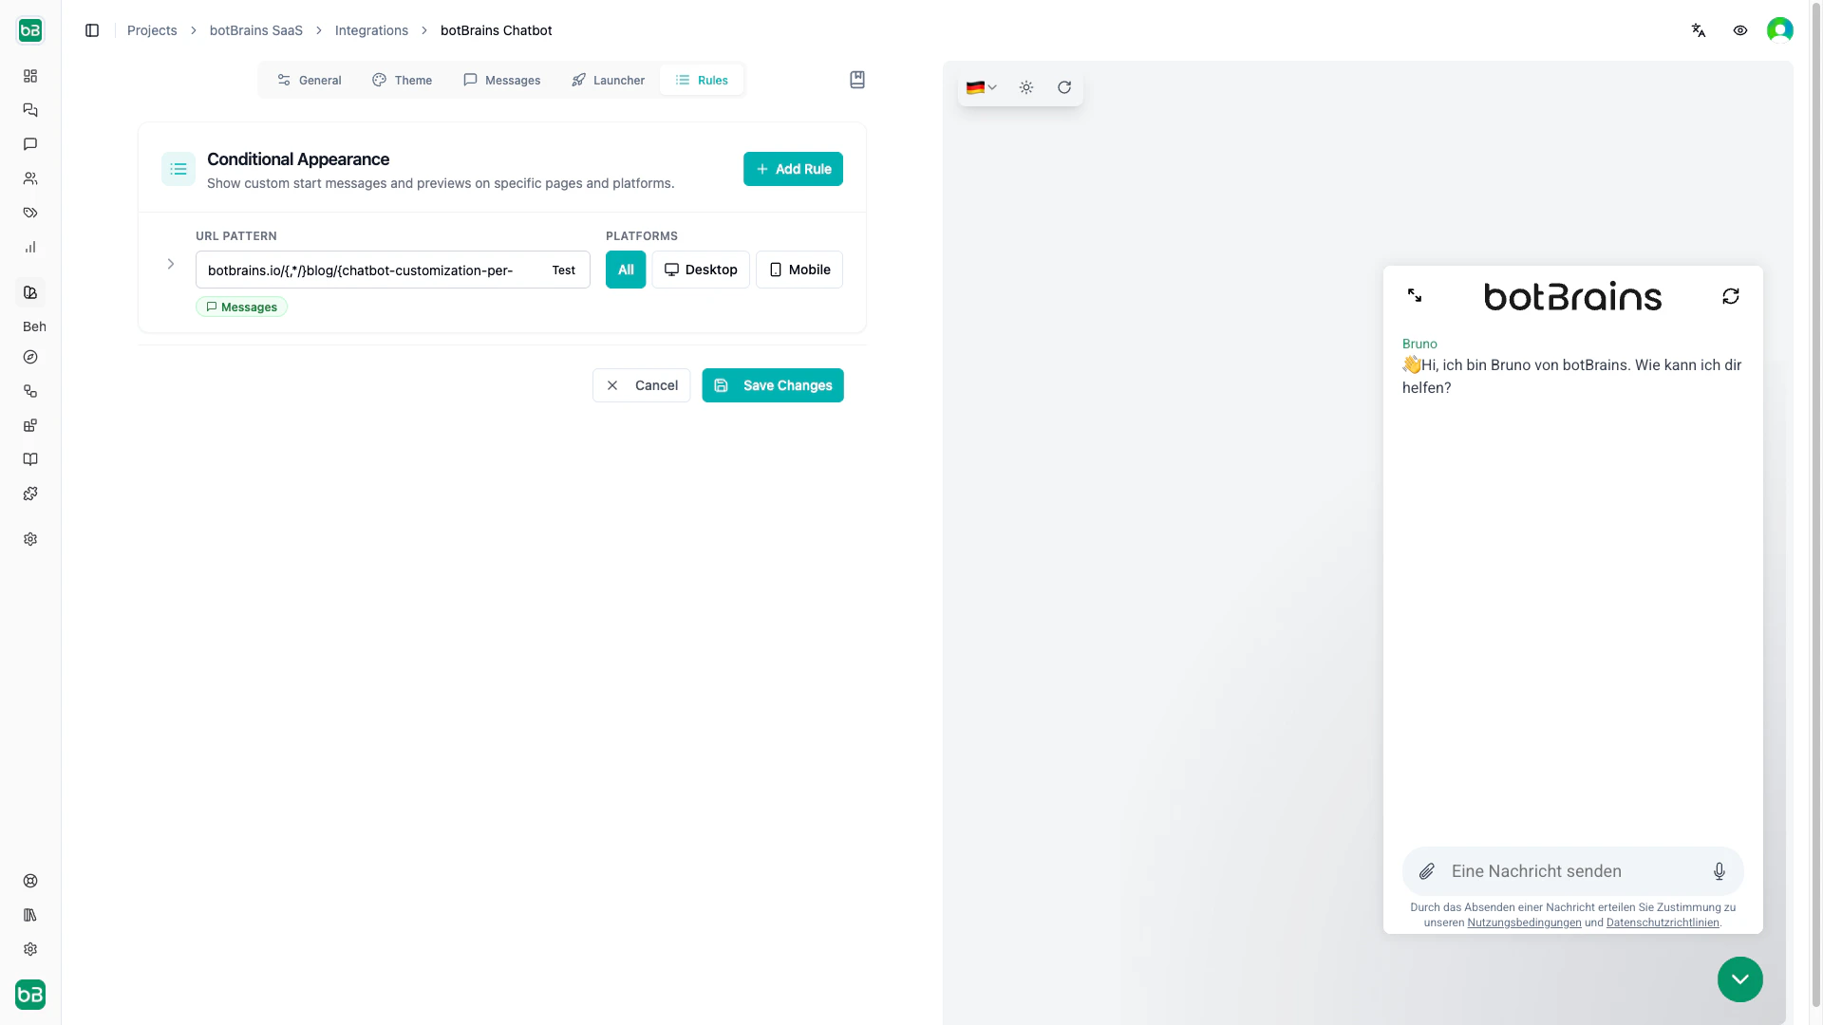Open the library books sidebar icon
Screen dimensions: 1823x1025
point(30,915)
